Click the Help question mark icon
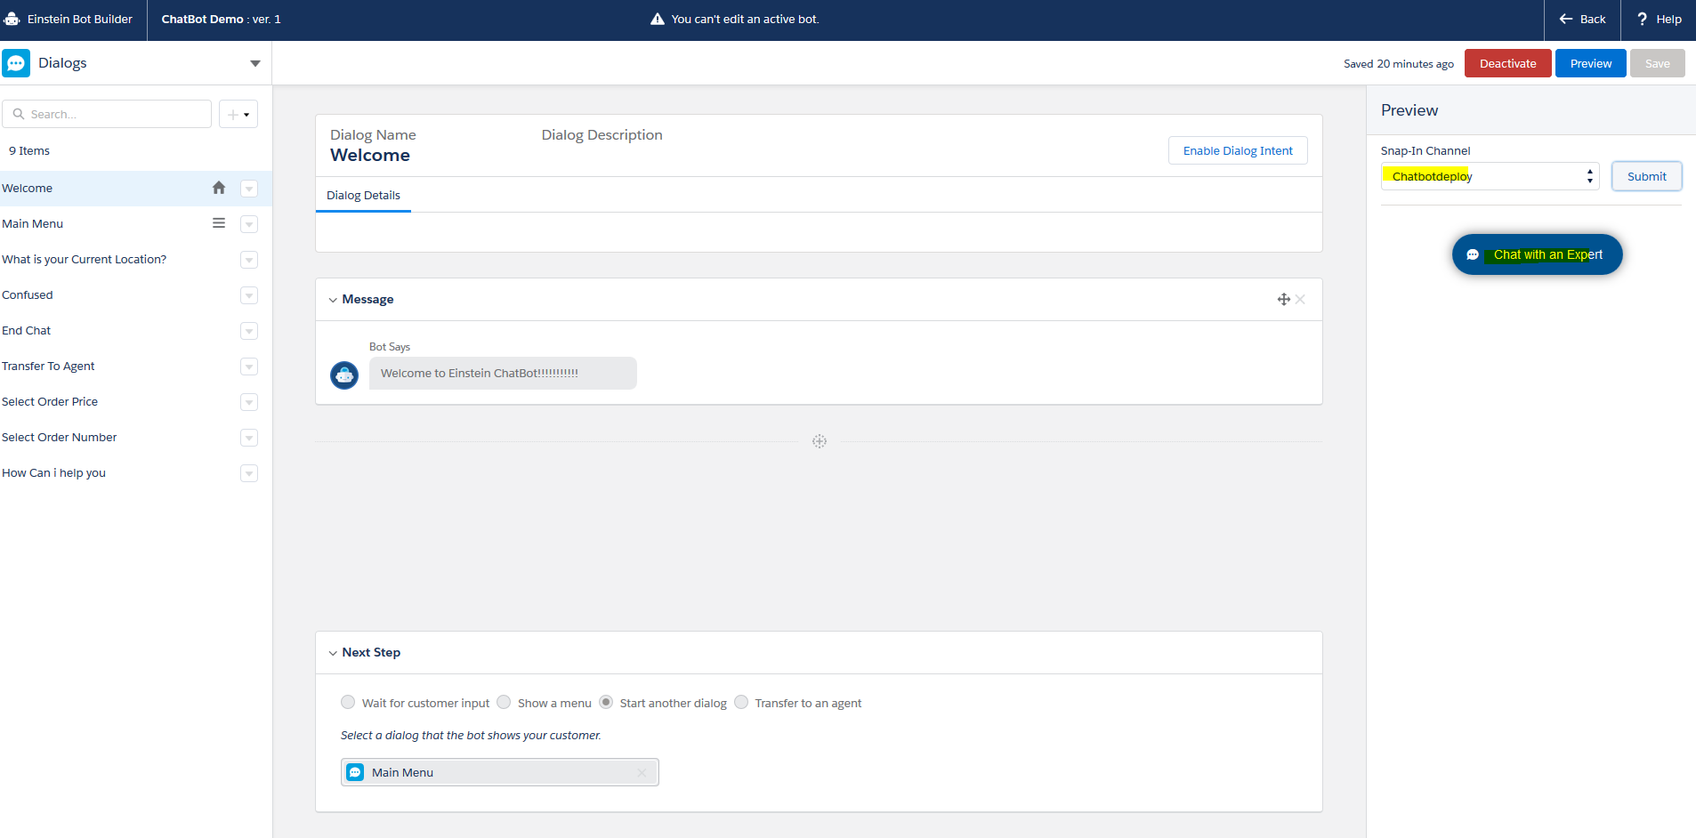 click(x=1643, y=19)
